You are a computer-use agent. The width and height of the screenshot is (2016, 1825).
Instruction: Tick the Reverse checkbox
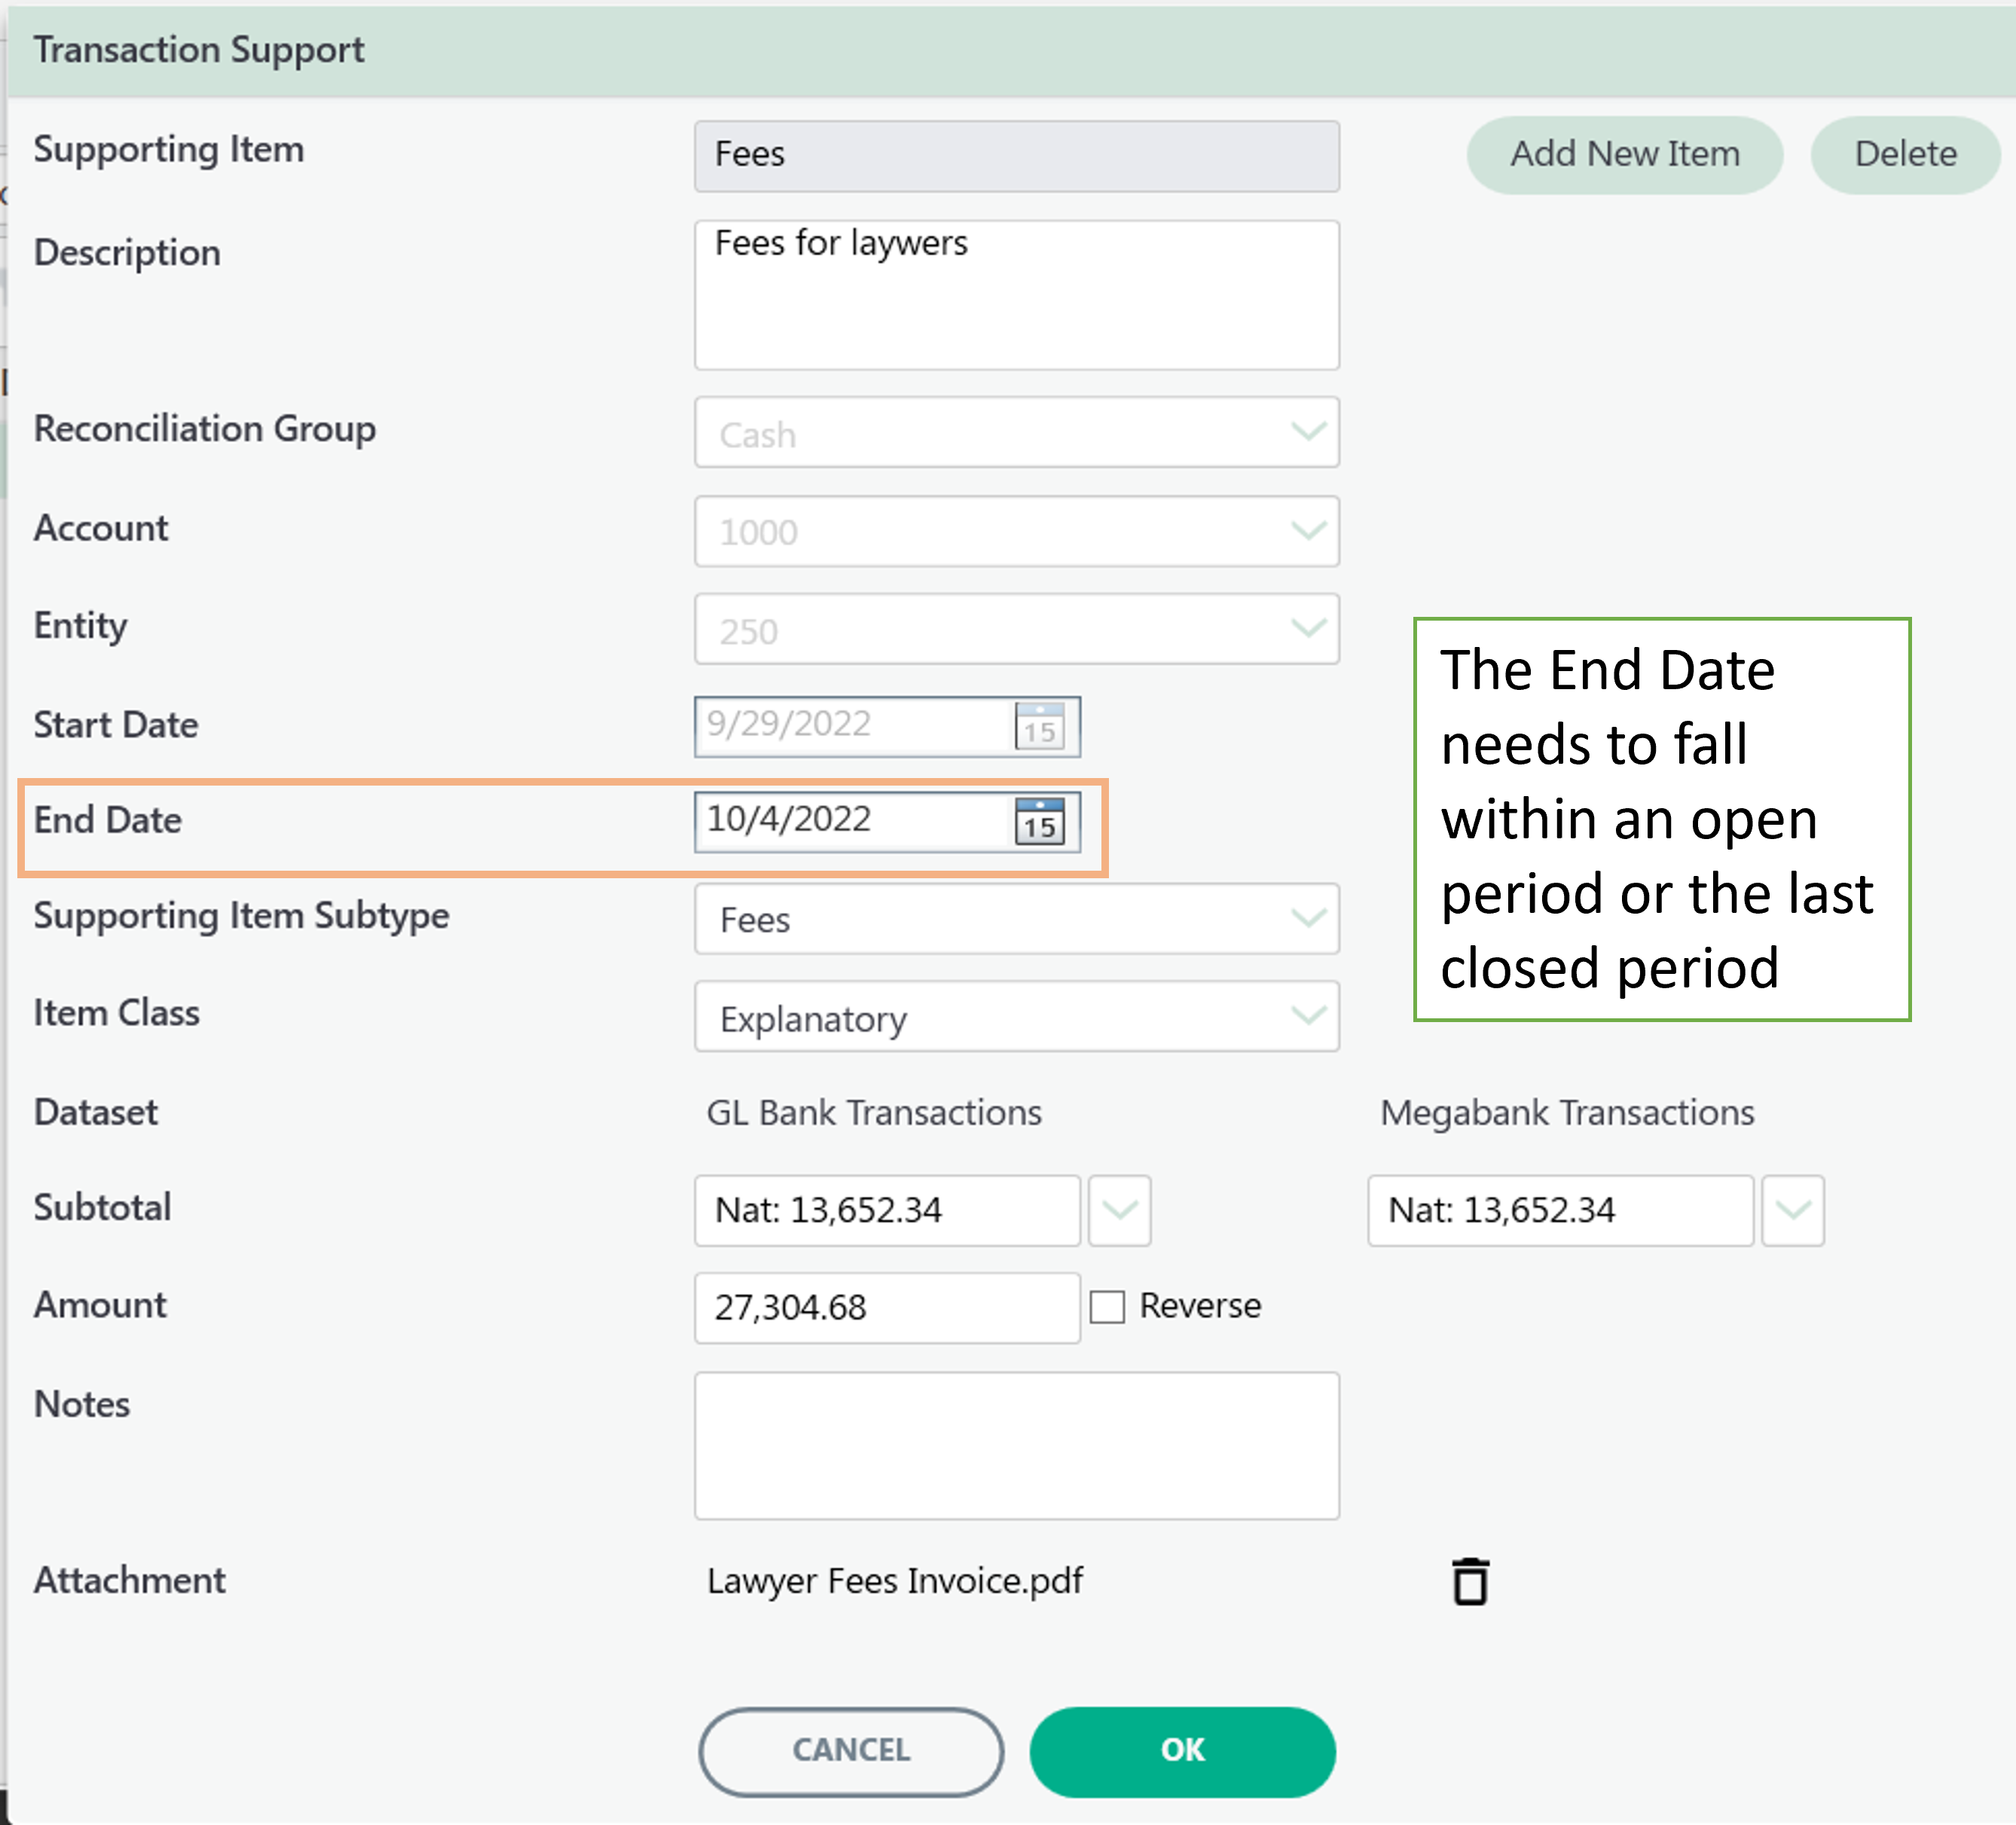tap(1107, 1307)
